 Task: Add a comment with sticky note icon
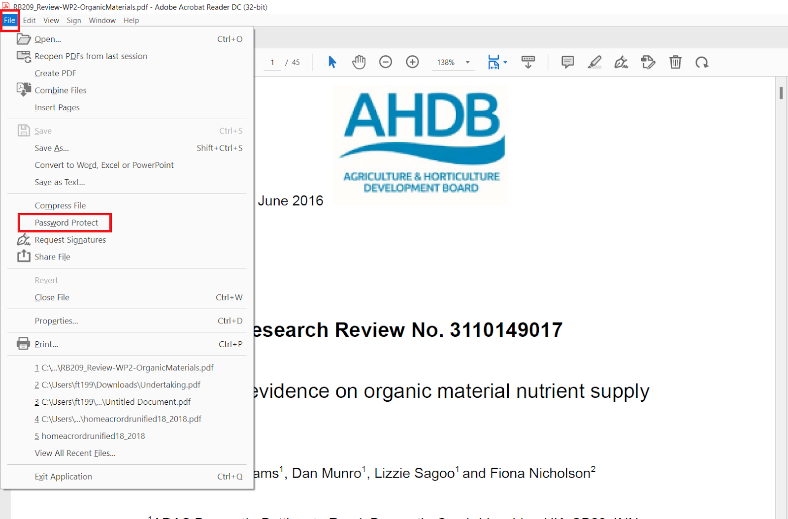(x=567, y=62)
